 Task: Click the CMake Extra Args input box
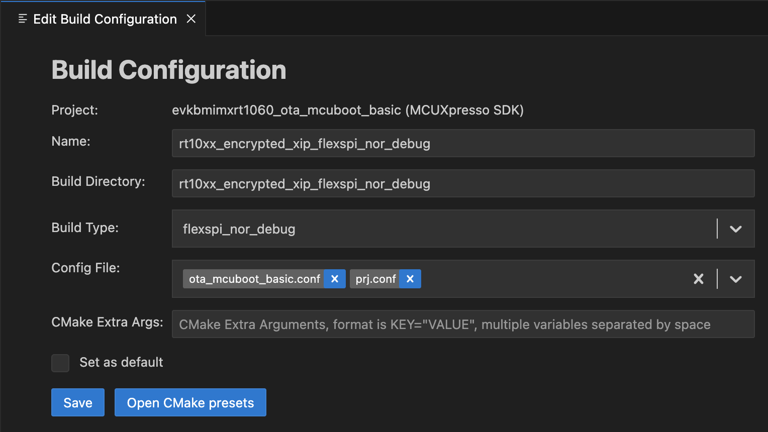click(x=462, y=325)
